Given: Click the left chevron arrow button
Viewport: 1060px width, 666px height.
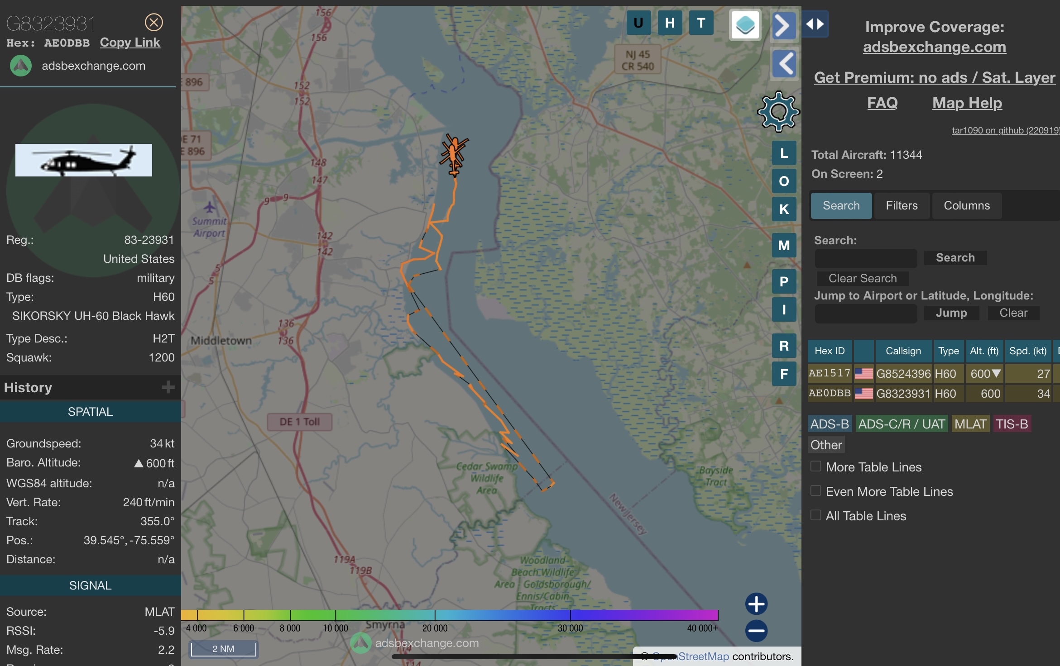Looking at the screenshot, I should click(784, 63).
